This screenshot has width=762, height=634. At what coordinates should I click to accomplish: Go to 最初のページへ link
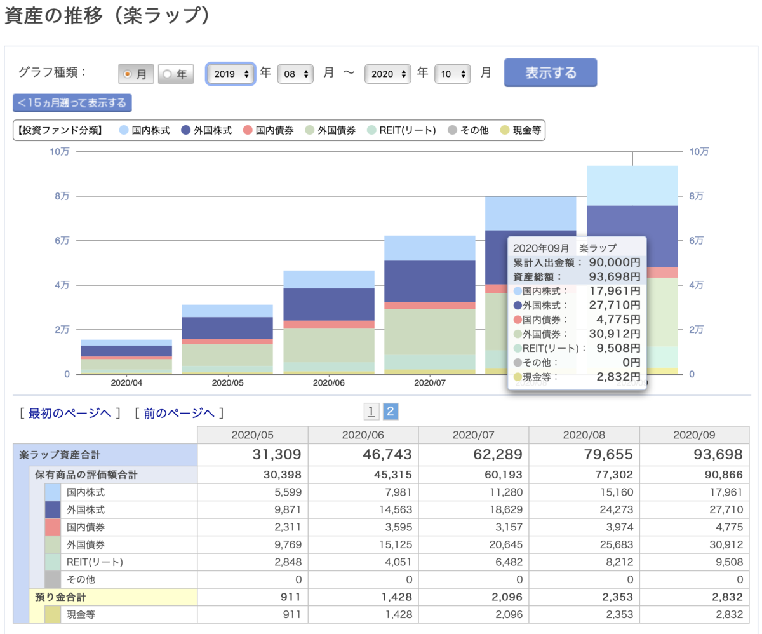pos(70,414)
